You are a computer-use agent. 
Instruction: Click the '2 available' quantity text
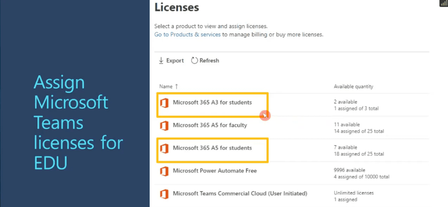pyautogui.click(x=345, y=102)
